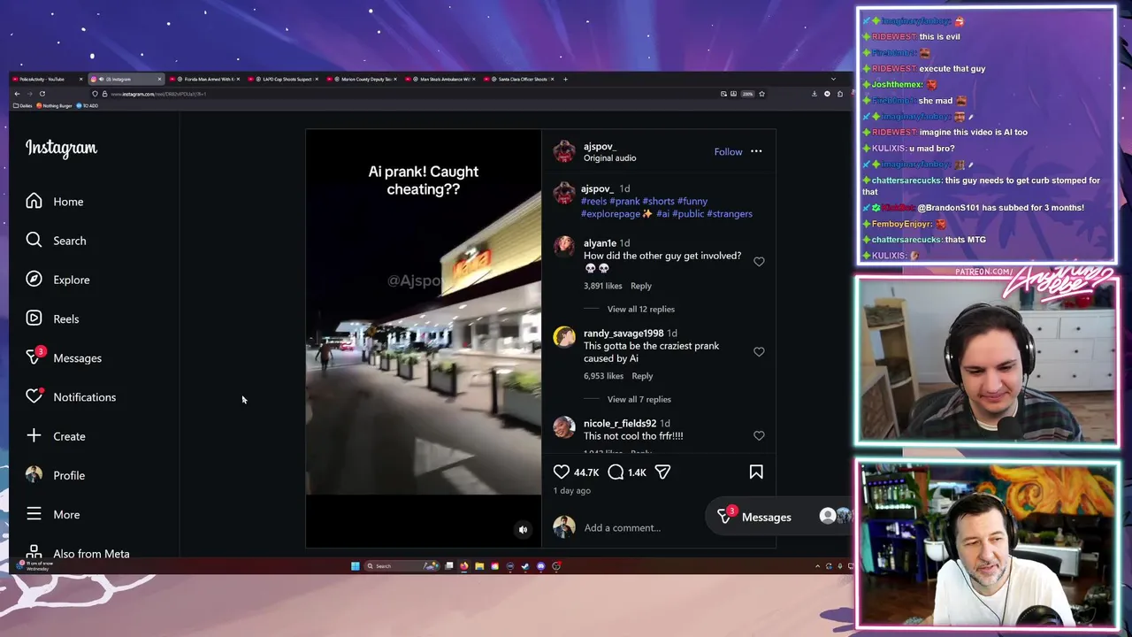Click the 44.7K likes count
This screenshot has height=637, width=1132.
click(x=586, y=472)
